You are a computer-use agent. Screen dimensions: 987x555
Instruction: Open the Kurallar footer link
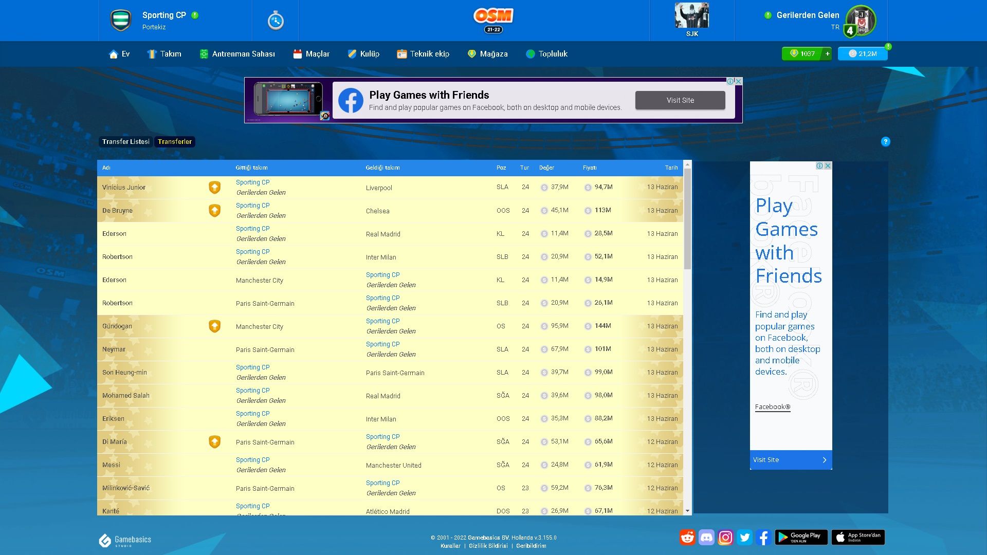click(x=450, y=546)
